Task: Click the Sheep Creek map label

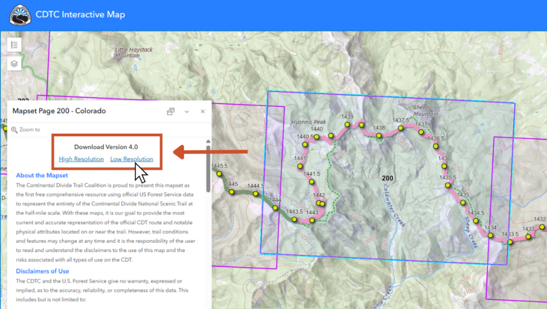Action: pyautogui.click(x=471, y=233)
